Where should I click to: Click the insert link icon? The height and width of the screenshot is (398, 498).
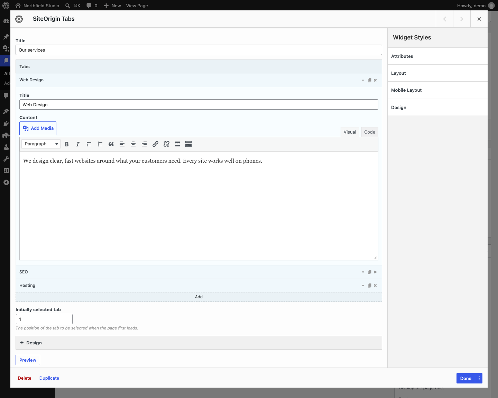(x=155, y=144)
